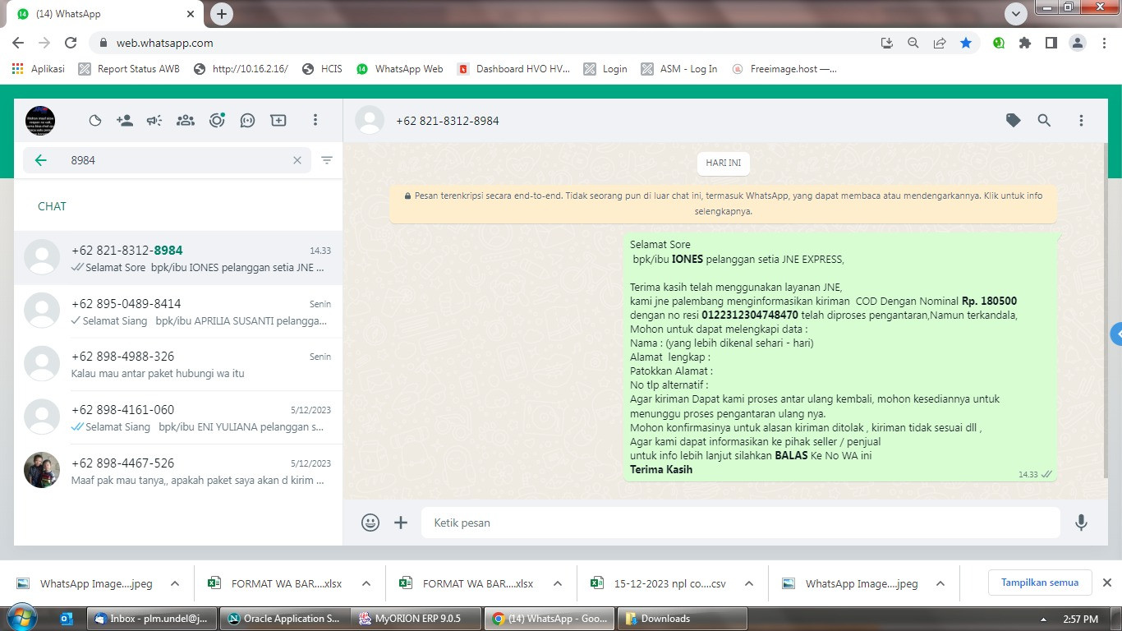Switch to Oracle Application taskbar window
Viewport: 1122px width, 631px height.
coord(283,619)
